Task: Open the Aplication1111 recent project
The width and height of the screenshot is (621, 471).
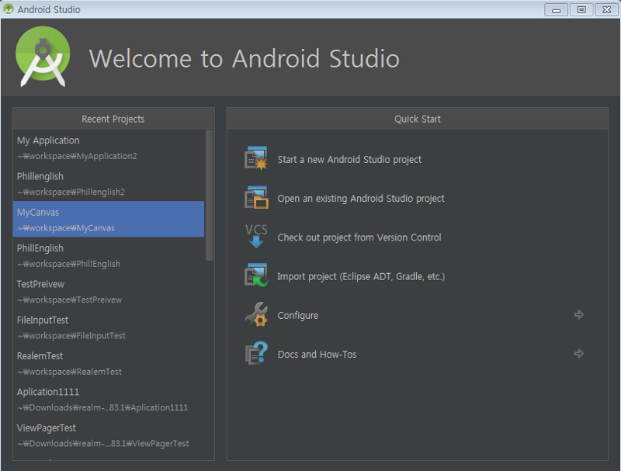Action: coord(109,400)
